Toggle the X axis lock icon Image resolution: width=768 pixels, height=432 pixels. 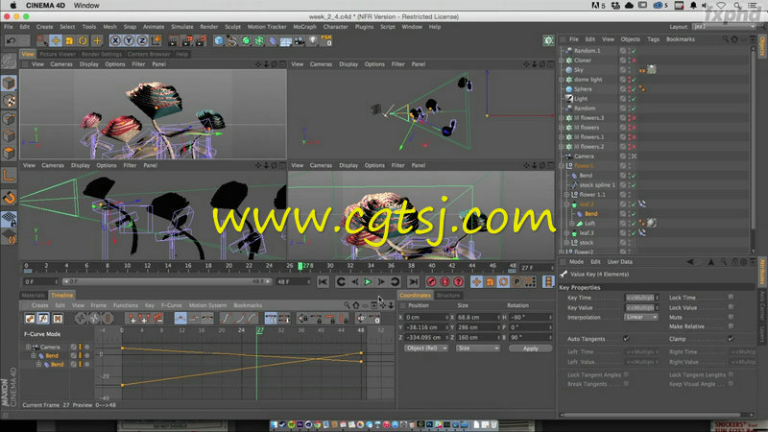point(115,41)
